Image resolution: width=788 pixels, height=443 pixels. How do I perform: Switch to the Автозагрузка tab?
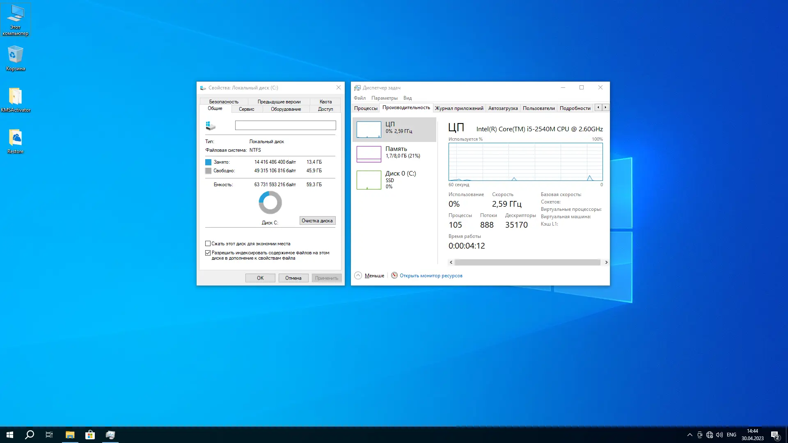coord(503,108)
